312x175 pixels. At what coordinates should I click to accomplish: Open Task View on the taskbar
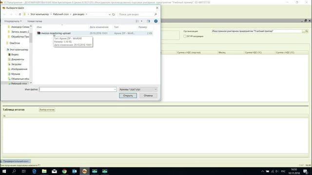tap(24, 171)
